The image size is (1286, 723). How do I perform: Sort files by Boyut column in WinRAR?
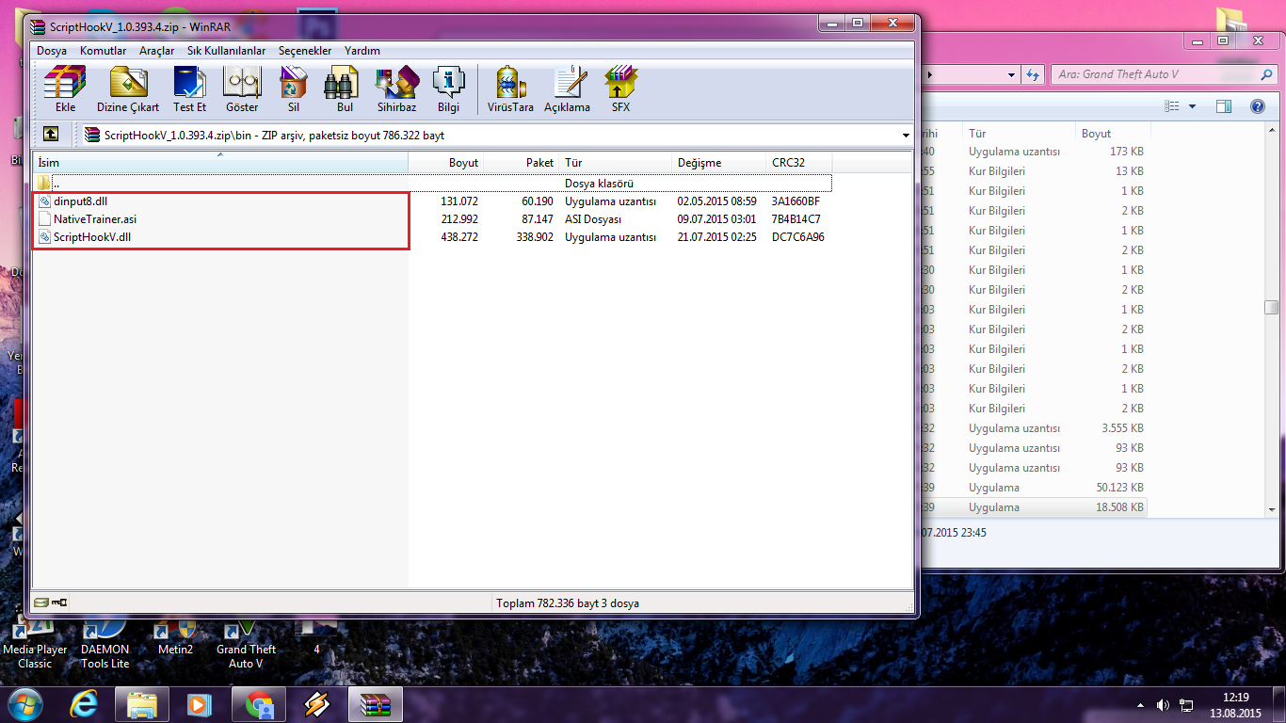point(445,163)
